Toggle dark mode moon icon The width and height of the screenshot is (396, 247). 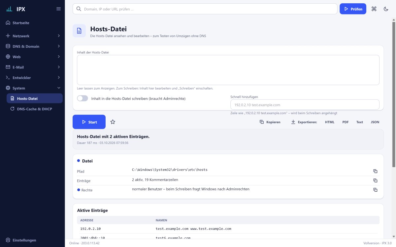point(386,9)
